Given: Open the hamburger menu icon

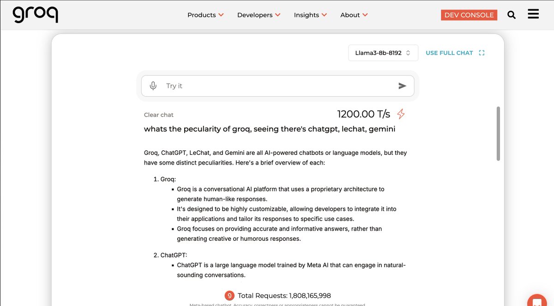Looking at the screenshot, I should [x=533, y=14].
